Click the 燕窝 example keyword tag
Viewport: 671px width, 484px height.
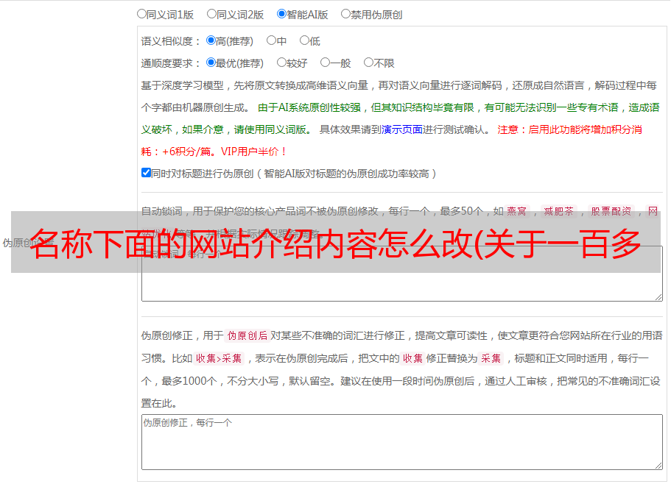coord(516,211)
